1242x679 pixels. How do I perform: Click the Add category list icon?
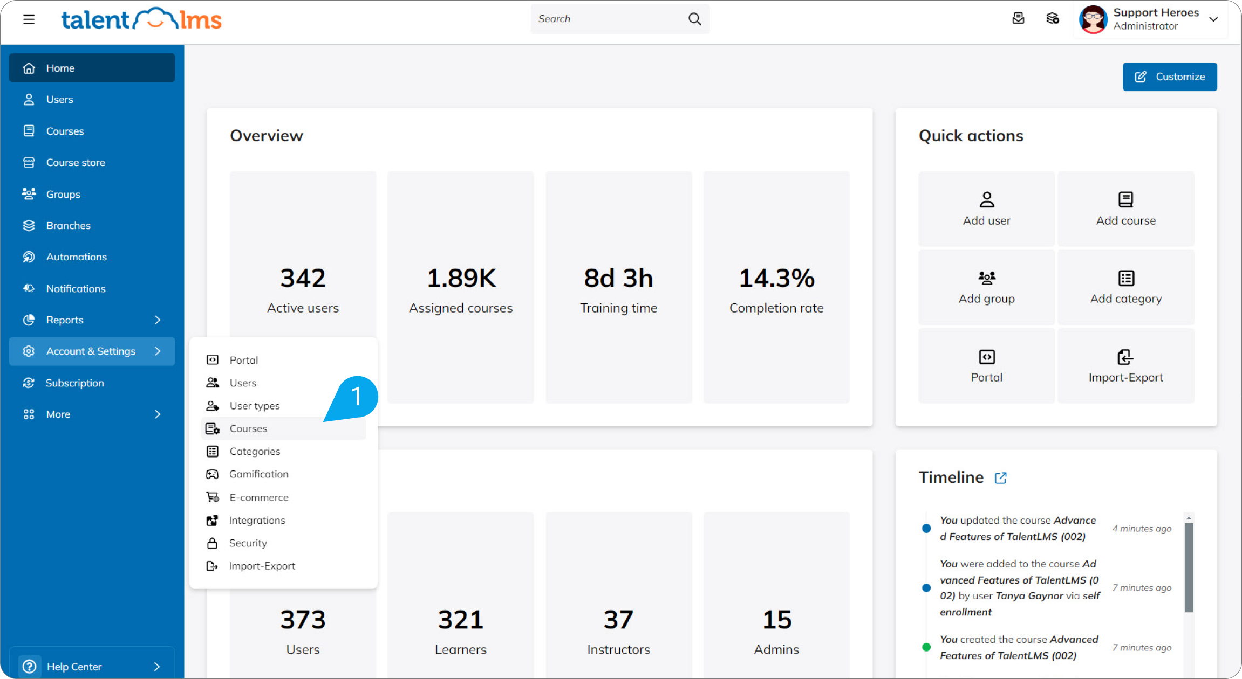click(x=1125, y=278)
